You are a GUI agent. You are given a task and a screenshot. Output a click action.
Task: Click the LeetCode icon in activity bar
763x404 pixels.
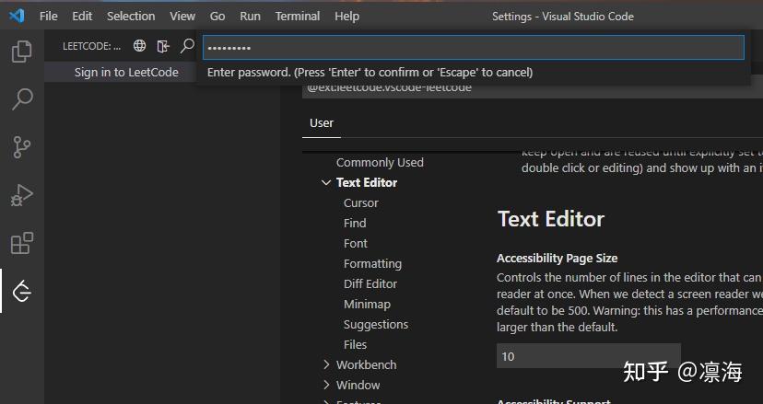pyautogui.click(x=21, y=292)
